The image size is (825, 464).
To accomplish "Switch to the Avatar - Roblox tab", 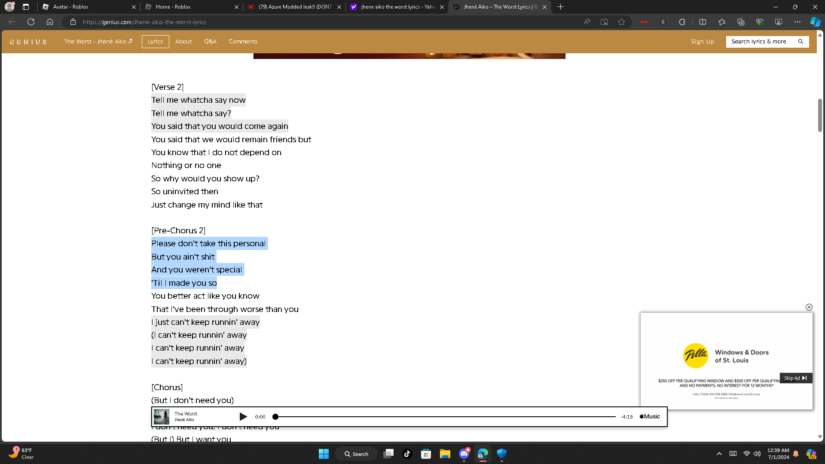I will 89,7.
